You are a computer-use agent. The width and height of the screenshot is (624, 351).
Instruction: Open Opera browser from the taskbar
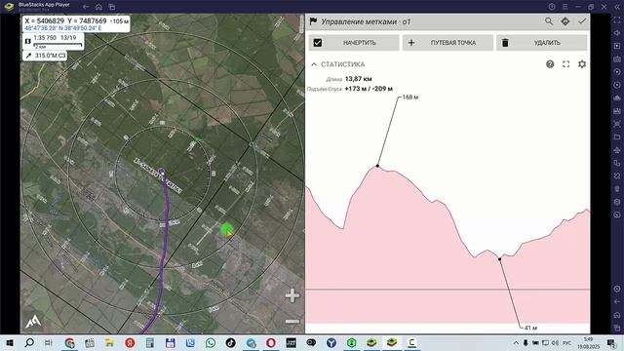[x=271, y=342]
